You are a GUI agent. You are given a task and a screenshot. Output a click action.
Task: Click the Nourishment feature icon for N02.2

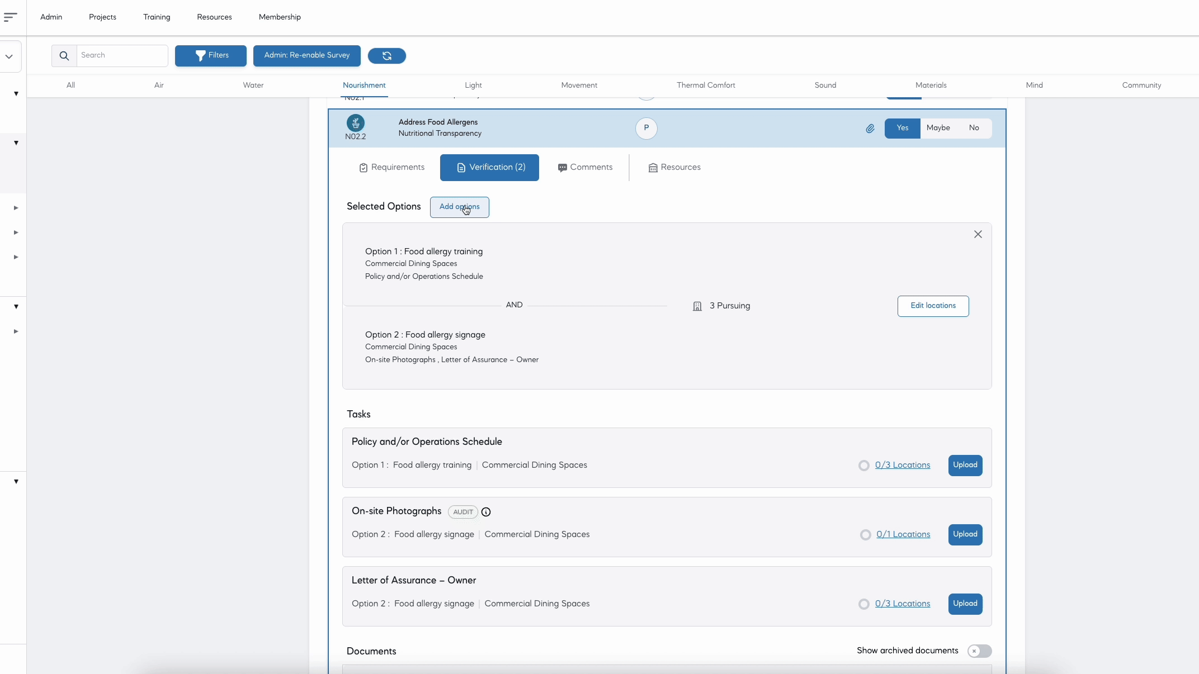(x=356, y=122)
